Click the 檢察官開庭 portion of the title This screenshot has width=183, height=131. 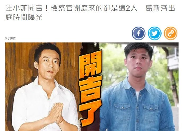(69, 8)
